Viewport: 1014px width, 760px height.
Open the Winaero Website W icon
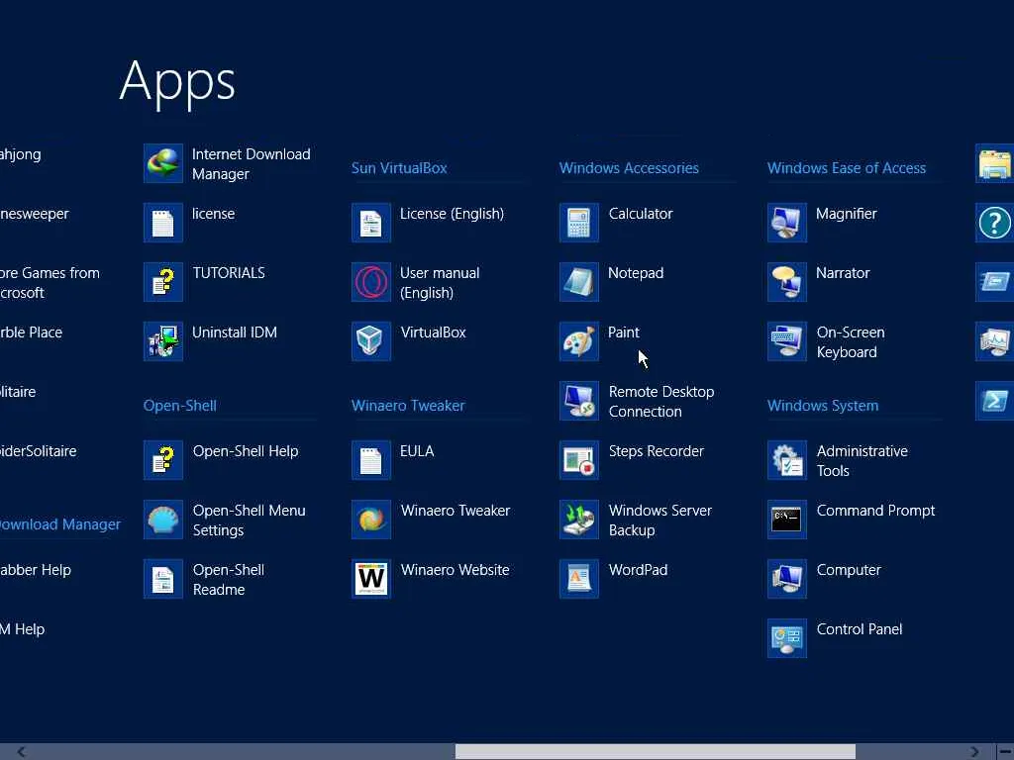371,580
